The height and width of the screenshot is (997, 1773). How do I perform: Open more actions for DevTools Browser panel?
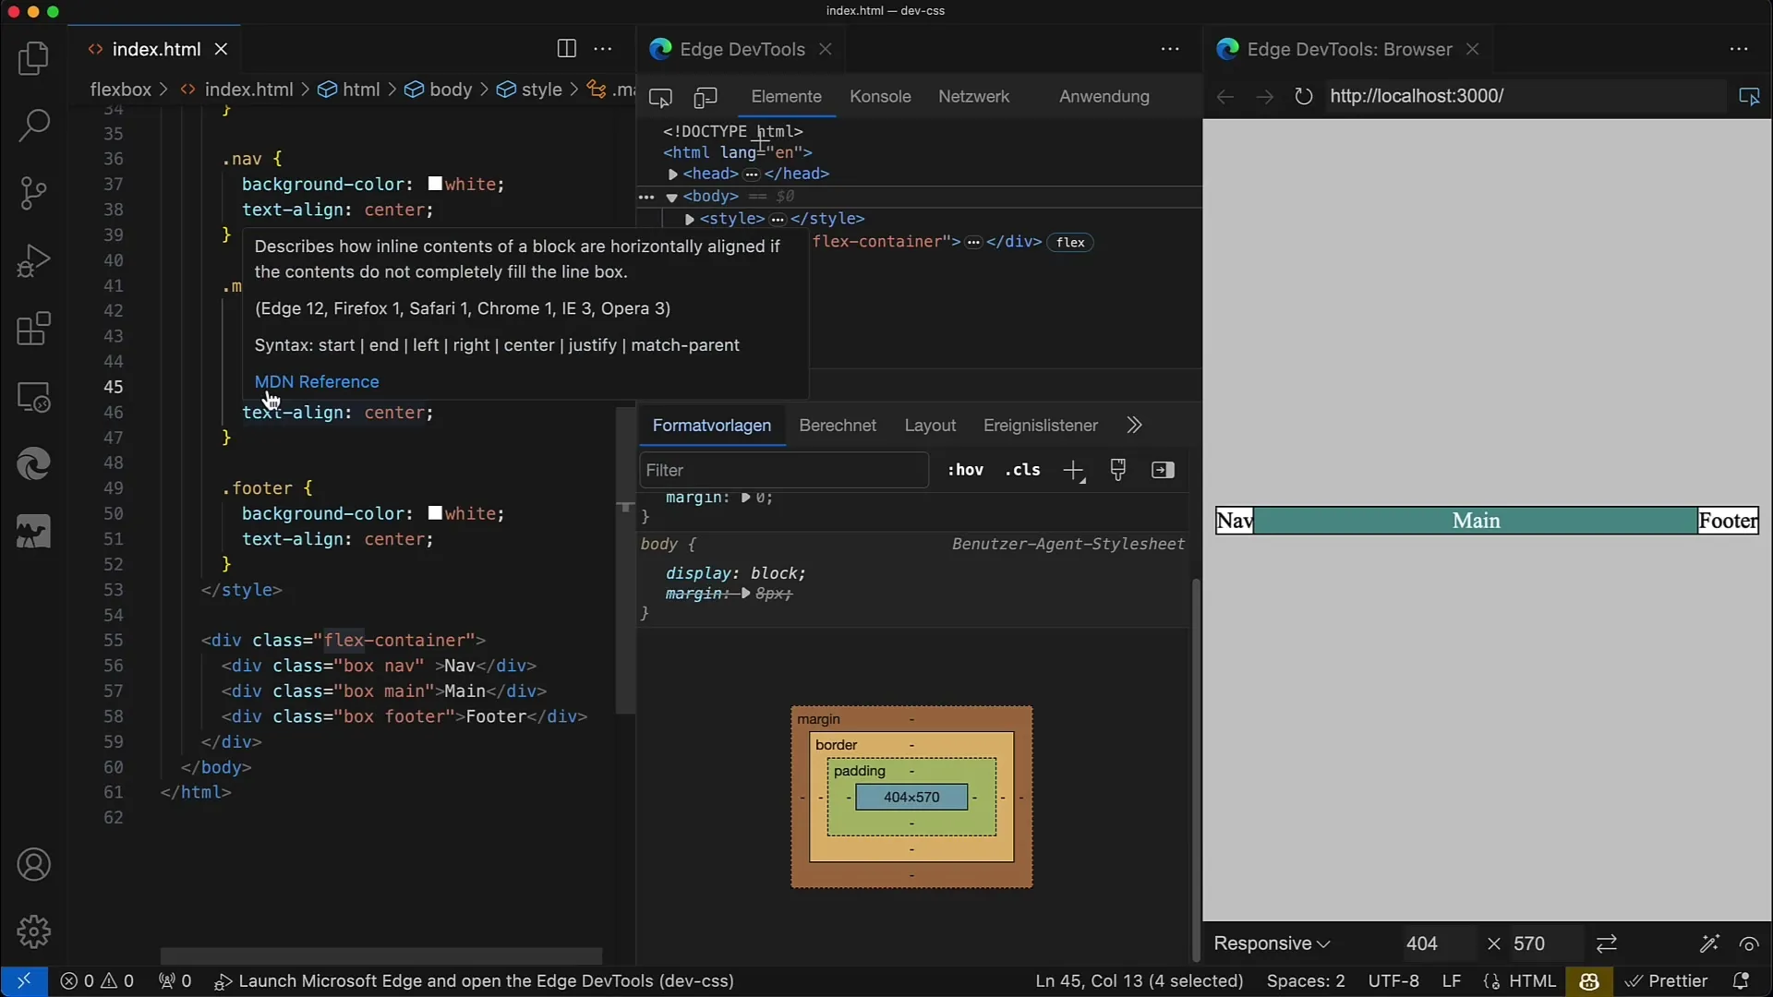(x=1739, y=49)
